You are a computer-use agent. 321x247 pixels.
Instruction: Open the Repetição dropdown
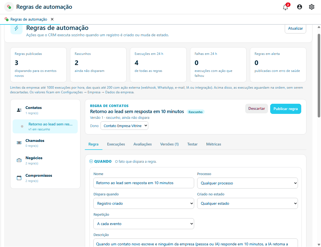144,224
